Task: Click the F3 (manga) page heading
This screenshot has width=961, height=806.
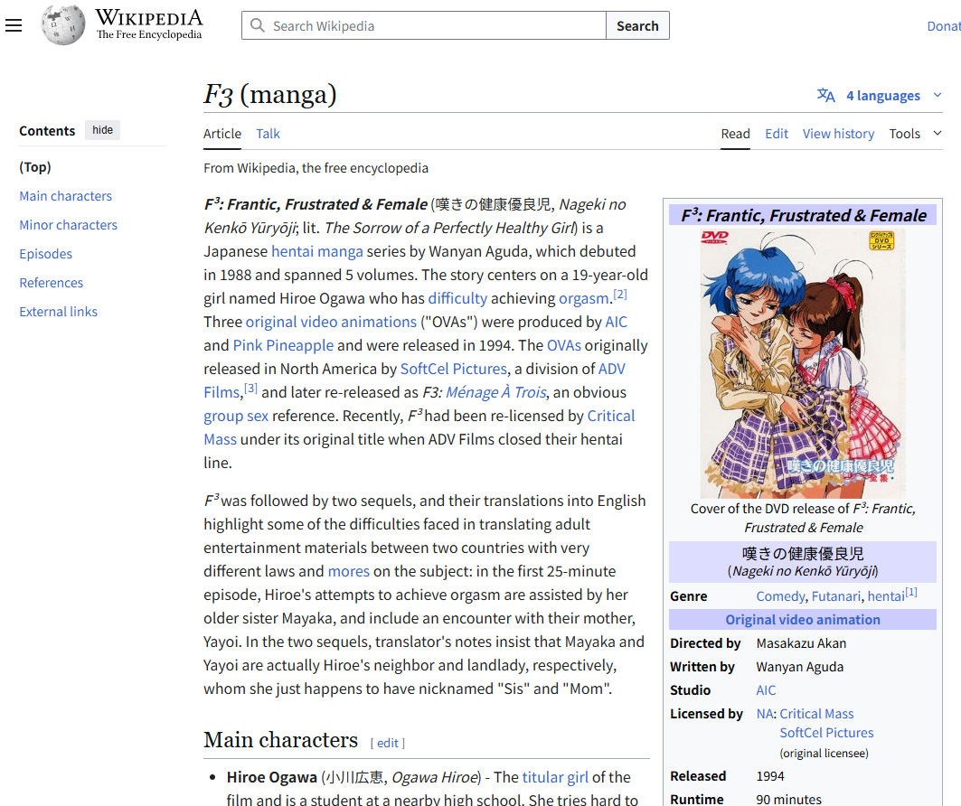Action: point(270,94)
